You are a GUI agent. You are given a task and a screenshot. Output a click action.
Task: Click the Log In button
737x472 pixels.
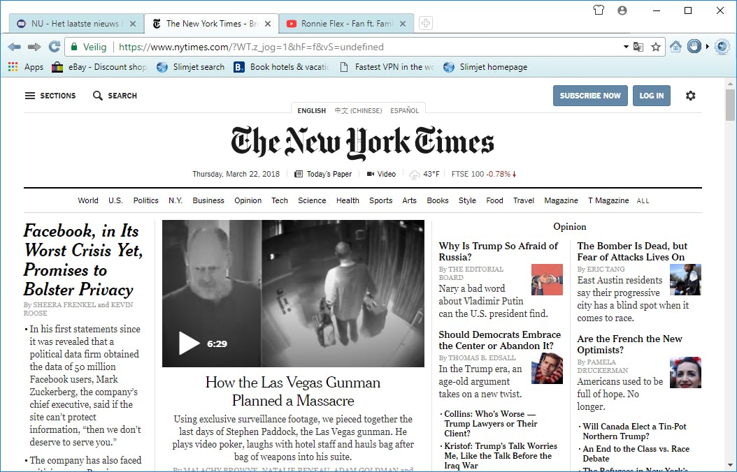pyautogui.click(x=652, y=96)
